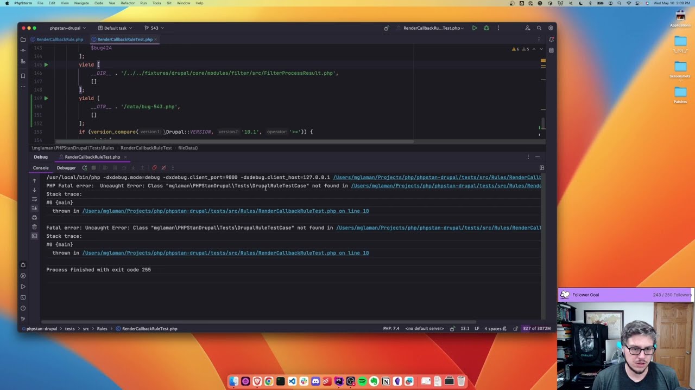Toggle Start Listening for PHP Debug Connections icon
Image resolution: width=695 pixels, height=390 pixels.
386,28
